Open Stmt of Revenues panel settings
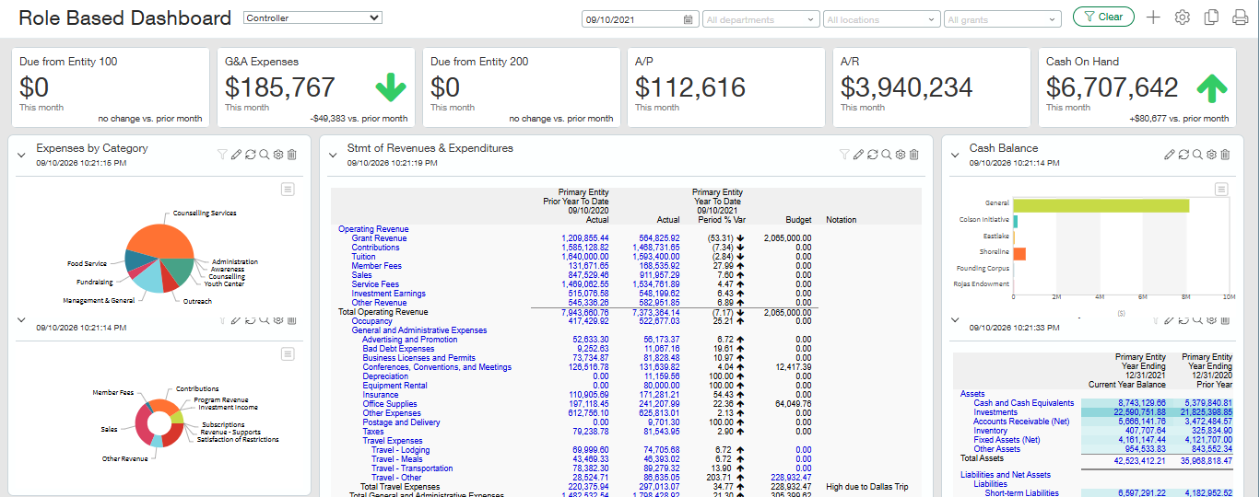 tap(900, 155)
